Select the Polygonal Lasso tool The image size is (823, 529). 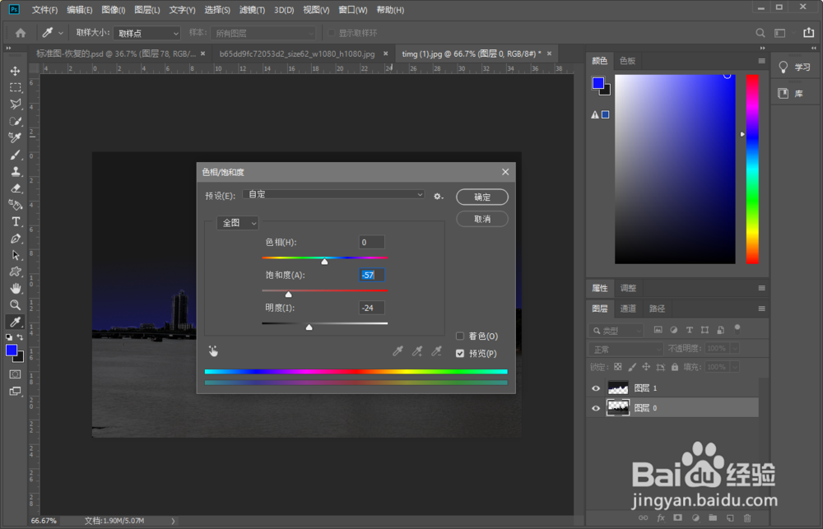click(15, 104)
